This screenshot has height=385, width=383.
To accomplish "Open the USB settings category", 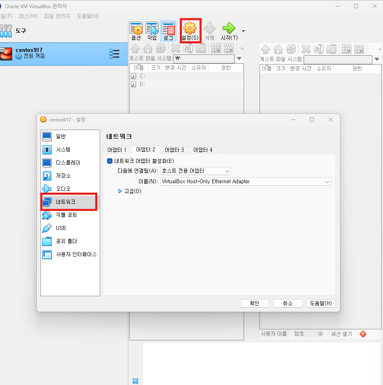I will pos(70,228).
